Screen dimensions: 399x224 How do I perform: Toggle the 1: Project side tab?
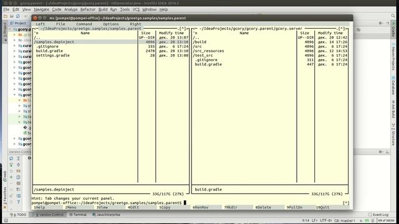tap(5, 32)
